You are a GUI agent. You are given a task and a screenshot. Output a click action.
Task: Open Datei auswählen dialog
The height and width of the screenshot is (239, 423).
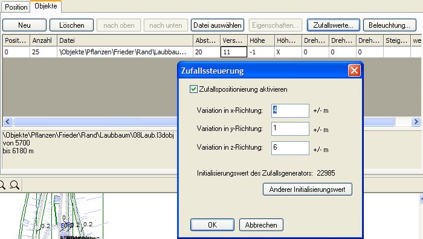tap(218, 25)
